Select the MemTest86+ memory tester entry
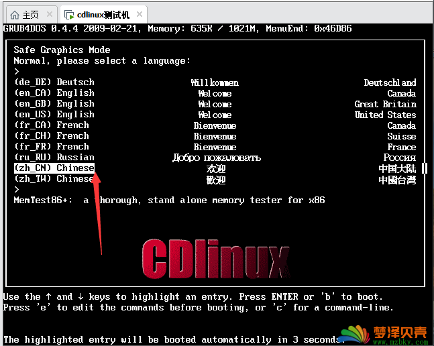The image size is (434, 346). pyautogui.click(x=170, y=200)
